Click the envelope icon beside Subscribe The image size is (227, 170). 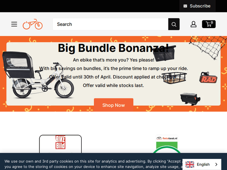[185, 6]
